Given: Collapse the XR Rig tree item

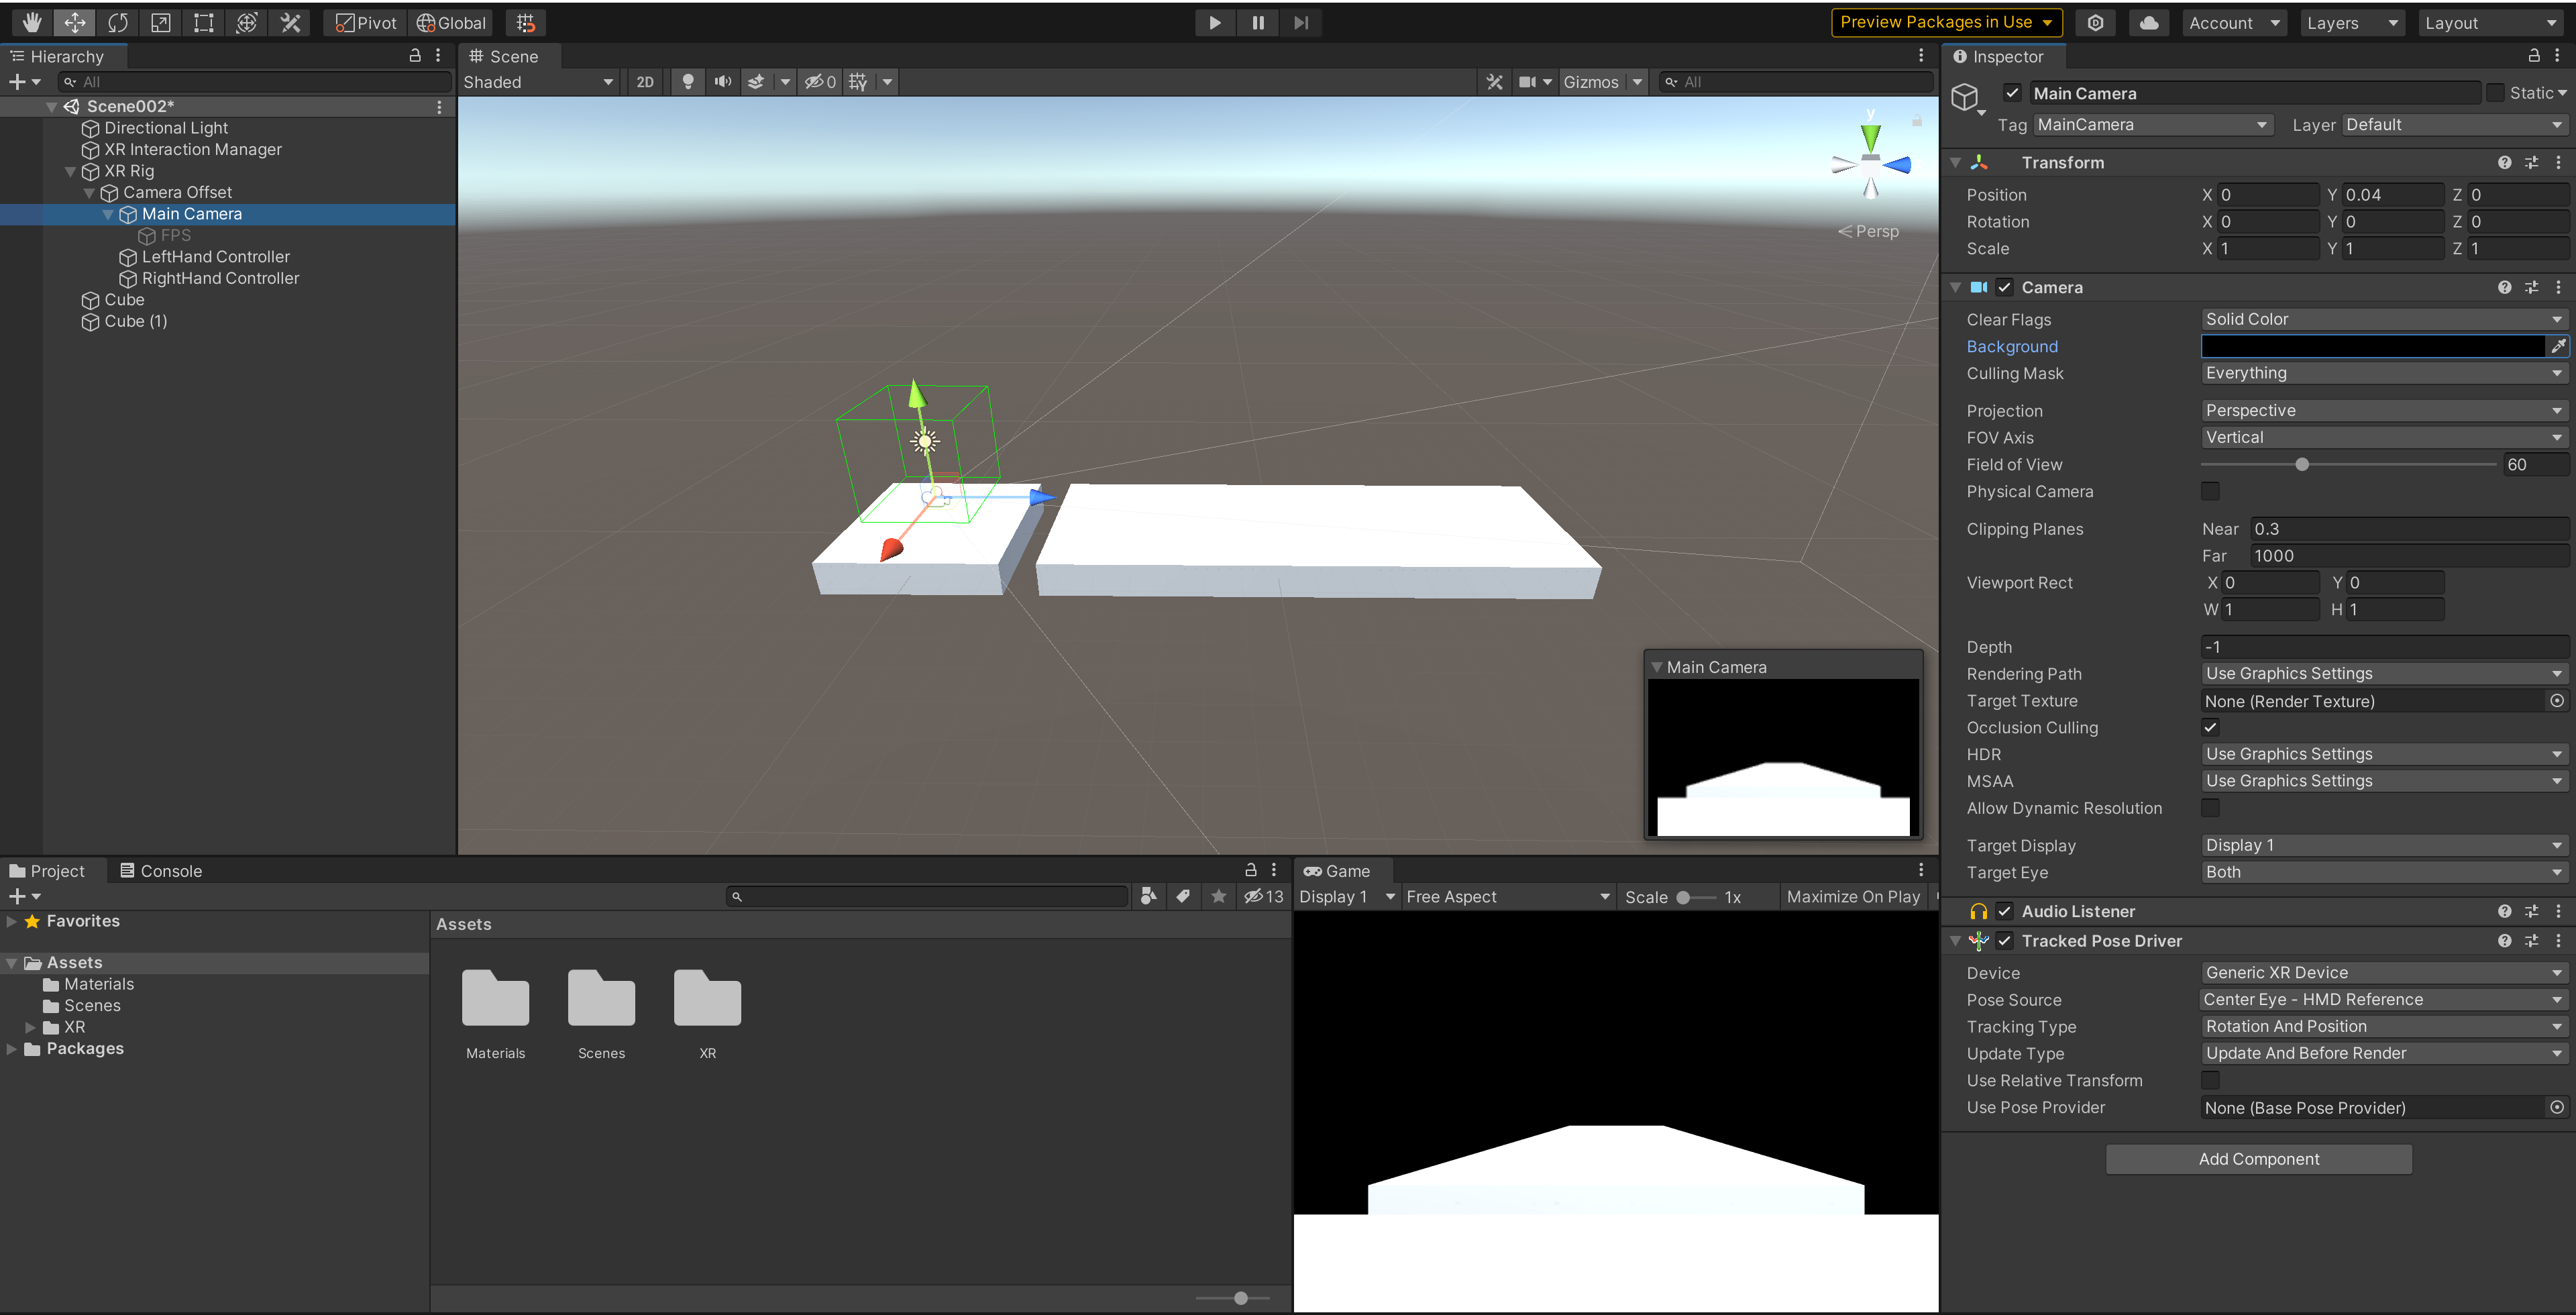Looking at the screenshot, I should tap(70, 171).
